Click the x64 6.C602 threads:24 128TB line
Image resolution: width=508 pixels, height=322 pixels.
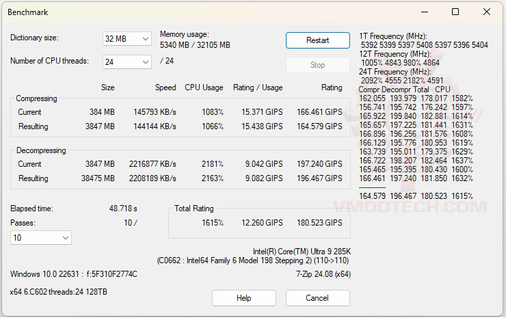(58, 292)
